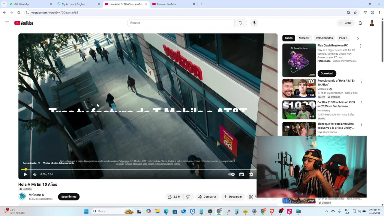Viewport: 384px width, 216px height.
Task: Open the Windows Start menu
Action: click(86, 211)
